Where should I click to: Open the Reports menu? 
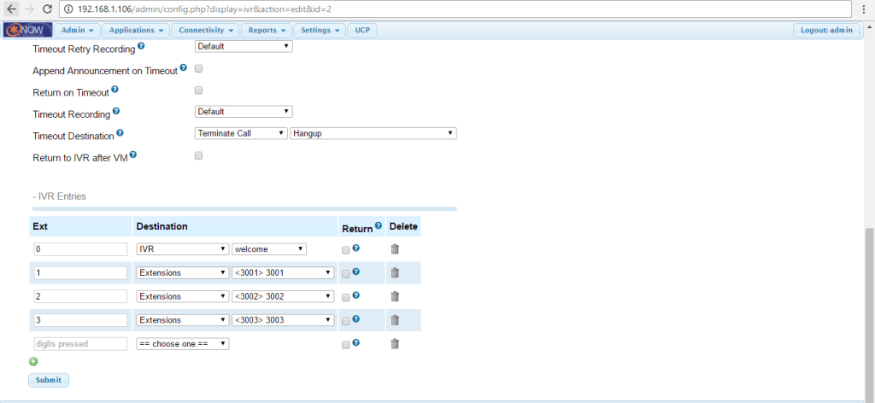267,30
